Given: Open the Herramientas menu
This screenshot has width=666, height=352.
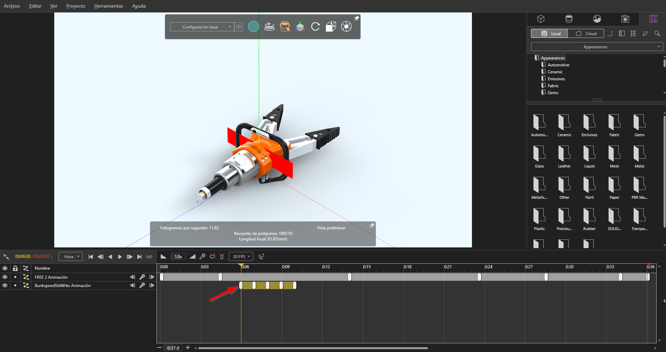Looking at the screenshot, I should point(109,6).
